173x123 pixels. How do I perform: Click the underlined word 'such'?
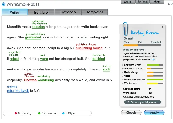point(106,69)
